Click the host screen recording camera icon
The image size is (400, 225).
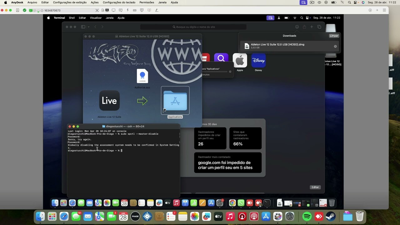pyautogui.click(x=312, y=2)
